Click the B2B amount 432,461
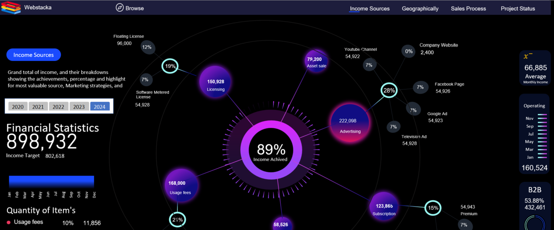The image size is (554, 230). [x=535, y=207]
